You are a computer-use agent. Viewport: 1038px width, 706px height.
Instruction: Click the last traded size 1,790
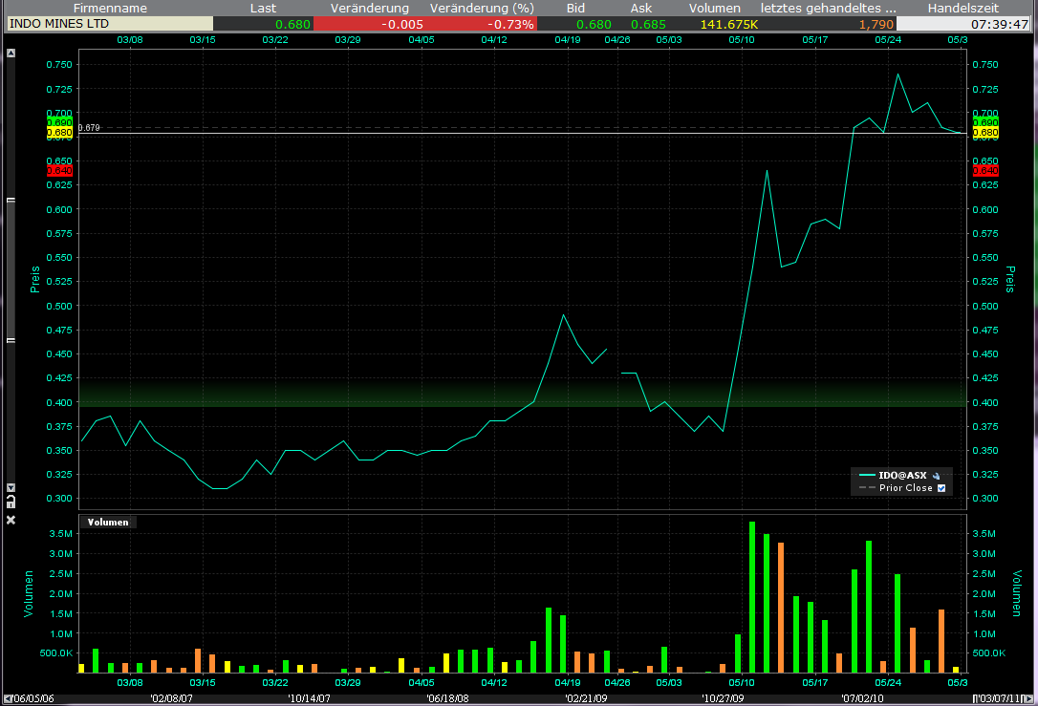pyautogui.click(x=876, y=25)
